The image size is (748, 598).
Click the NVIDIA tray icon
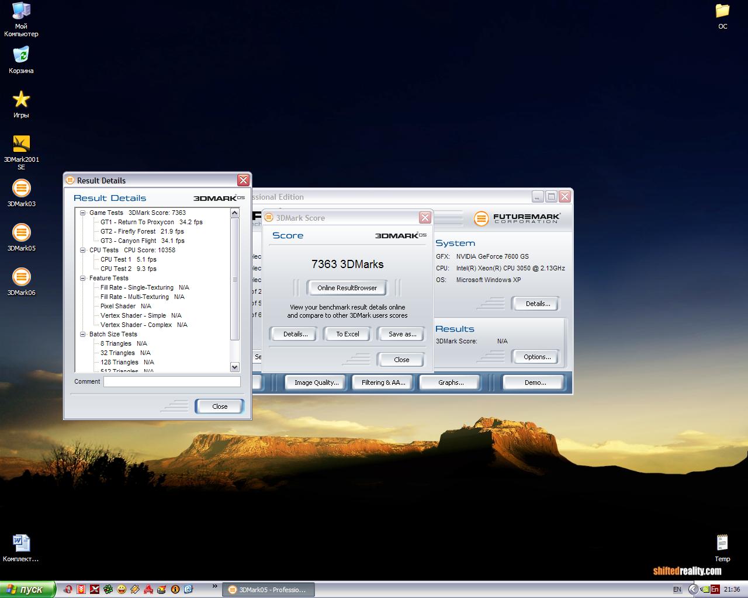point(704,589)
